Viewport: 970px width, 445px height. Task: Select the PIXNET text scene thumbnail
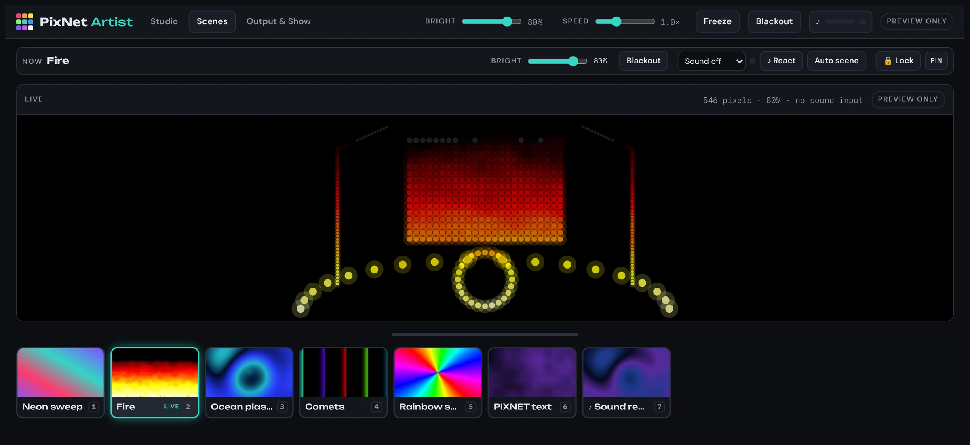pos(532,382)
